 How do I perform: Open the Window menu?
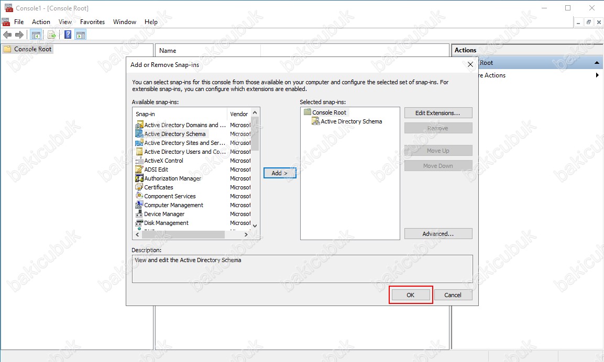click(x=125, y=22)
